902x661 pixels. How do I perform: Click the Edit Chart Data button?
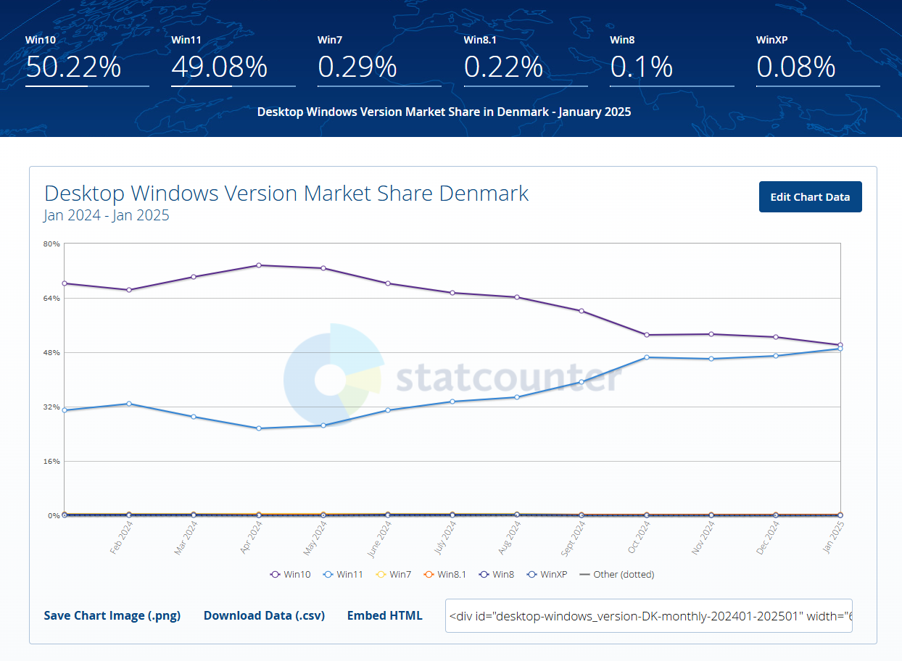(x=810, y=196)
